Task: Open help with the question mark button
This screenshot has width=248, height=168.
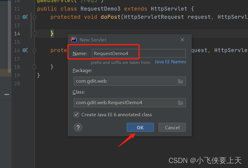Action: (x=78, y=127)
